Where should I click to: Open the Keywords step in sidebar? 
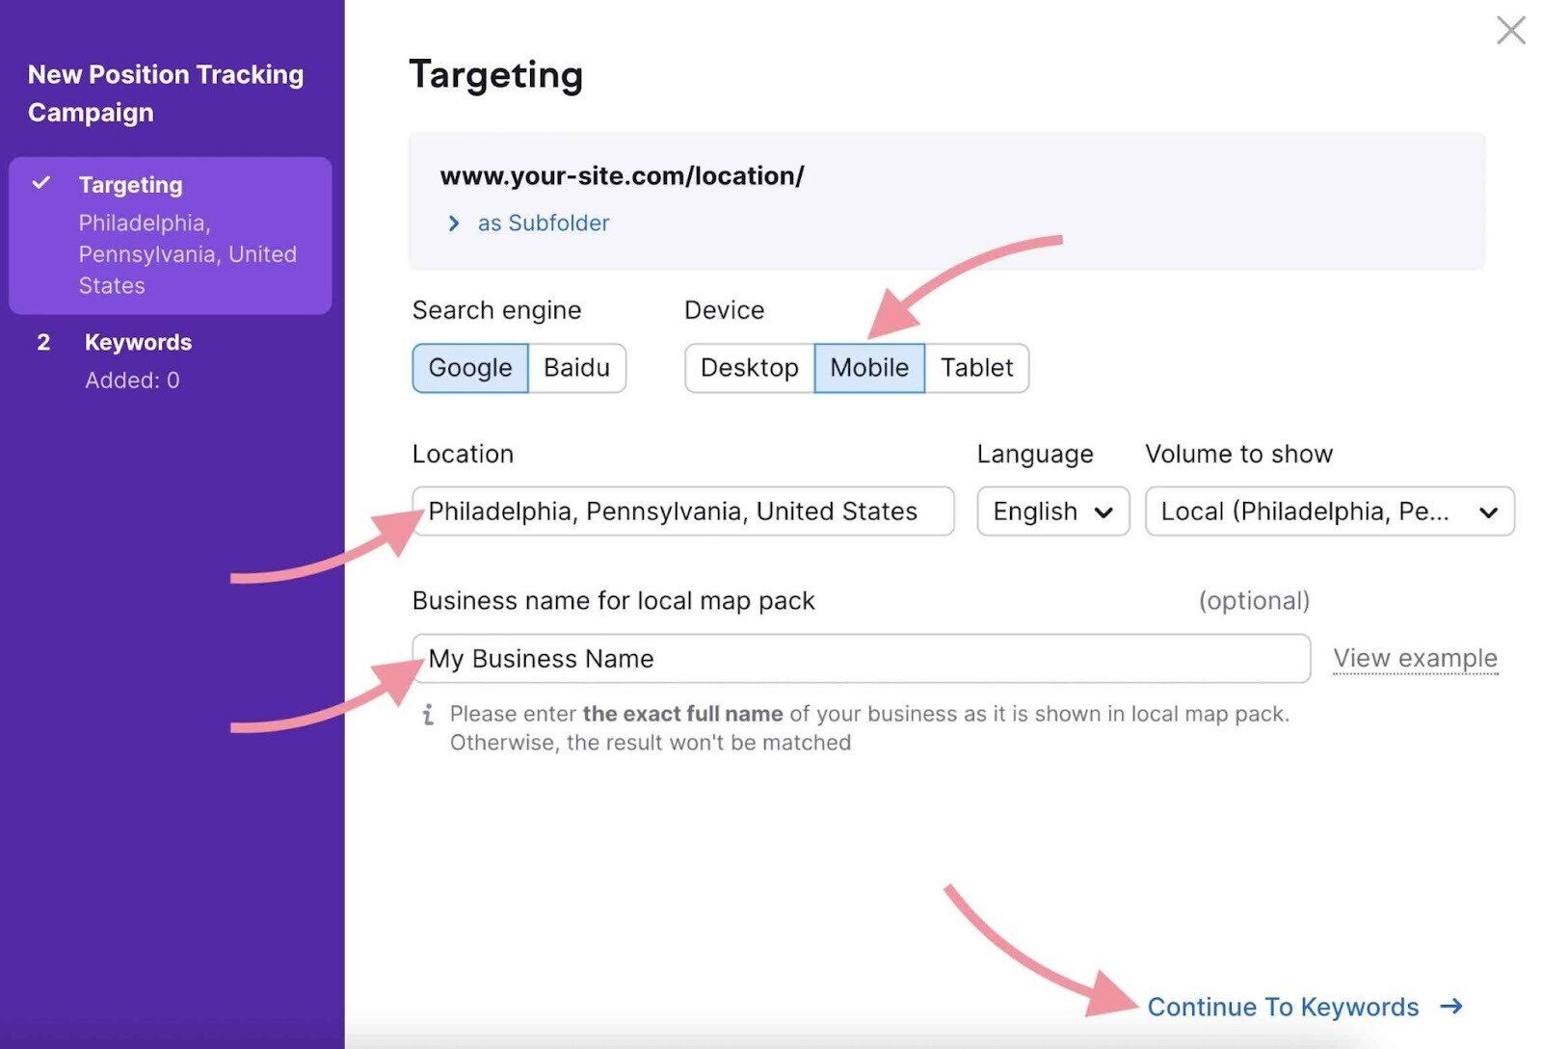pos(138,343)
